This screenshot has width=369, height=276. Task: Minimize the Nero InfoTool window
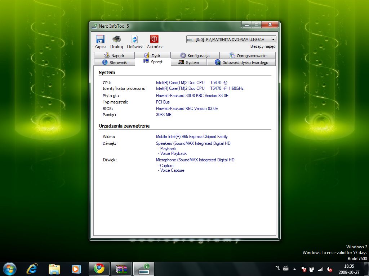click(246, 25)
